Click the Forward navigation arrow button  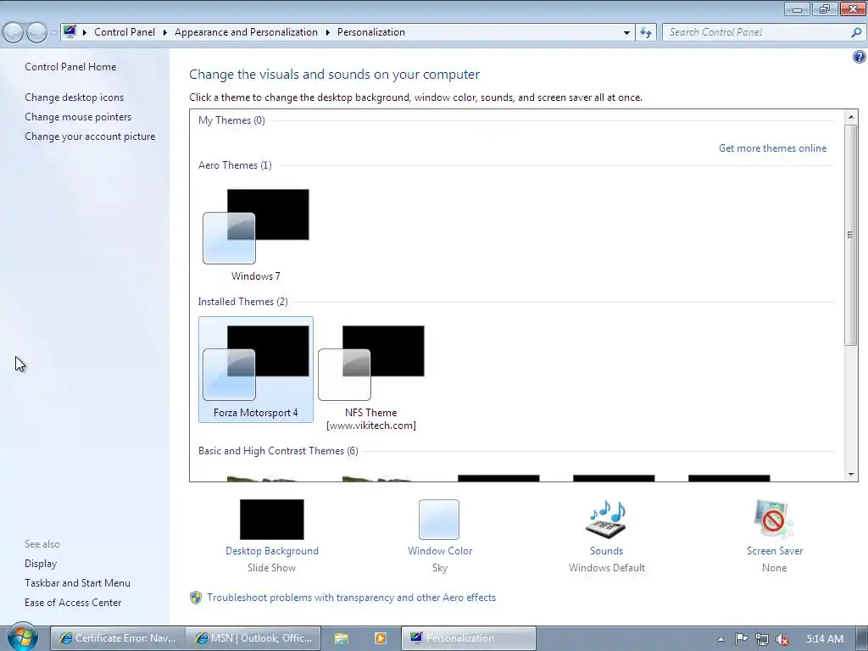coord(37,32)
